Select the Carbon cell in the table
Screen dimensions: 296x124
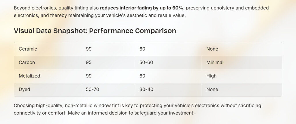[x=27, y=62]
